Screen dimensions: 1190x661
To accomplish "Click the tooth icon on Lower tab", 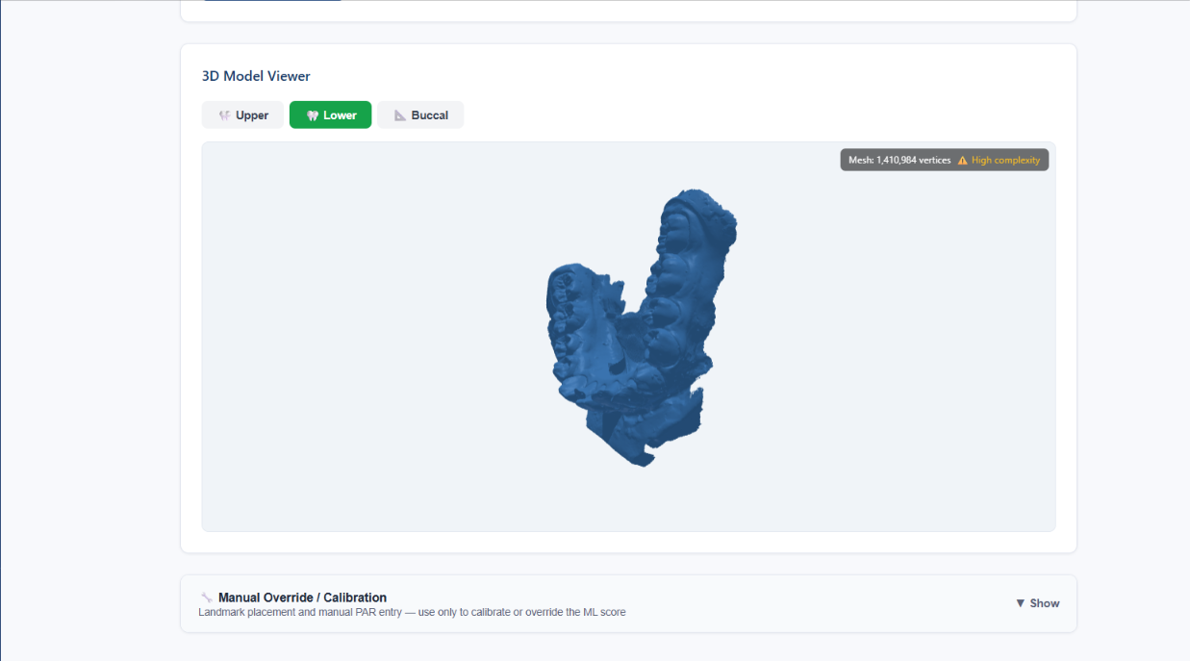I will pos(313,115).
